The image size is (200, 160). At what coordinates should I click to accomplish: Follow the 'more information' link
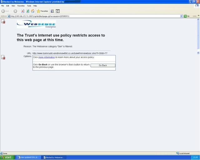pyautogui.click(x=47, y=57)
